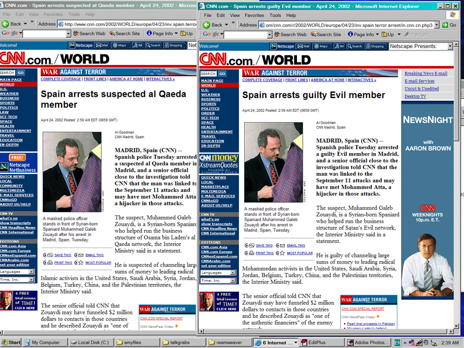Open the Netscape Presents dropdown in right window
The image size is (464, 348).
[450, 46]
